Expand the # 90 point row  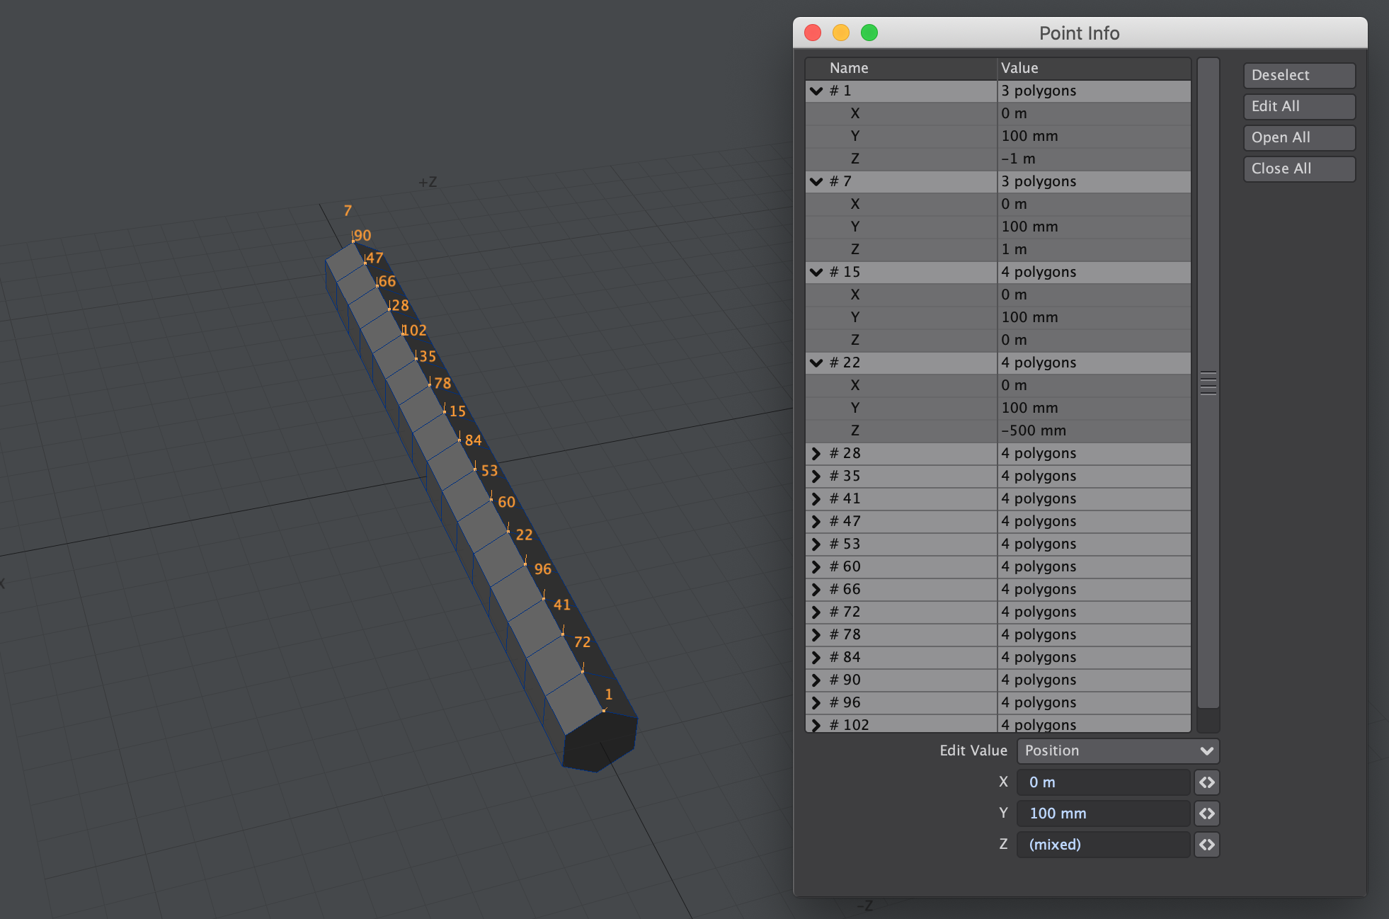click(816, 680)
